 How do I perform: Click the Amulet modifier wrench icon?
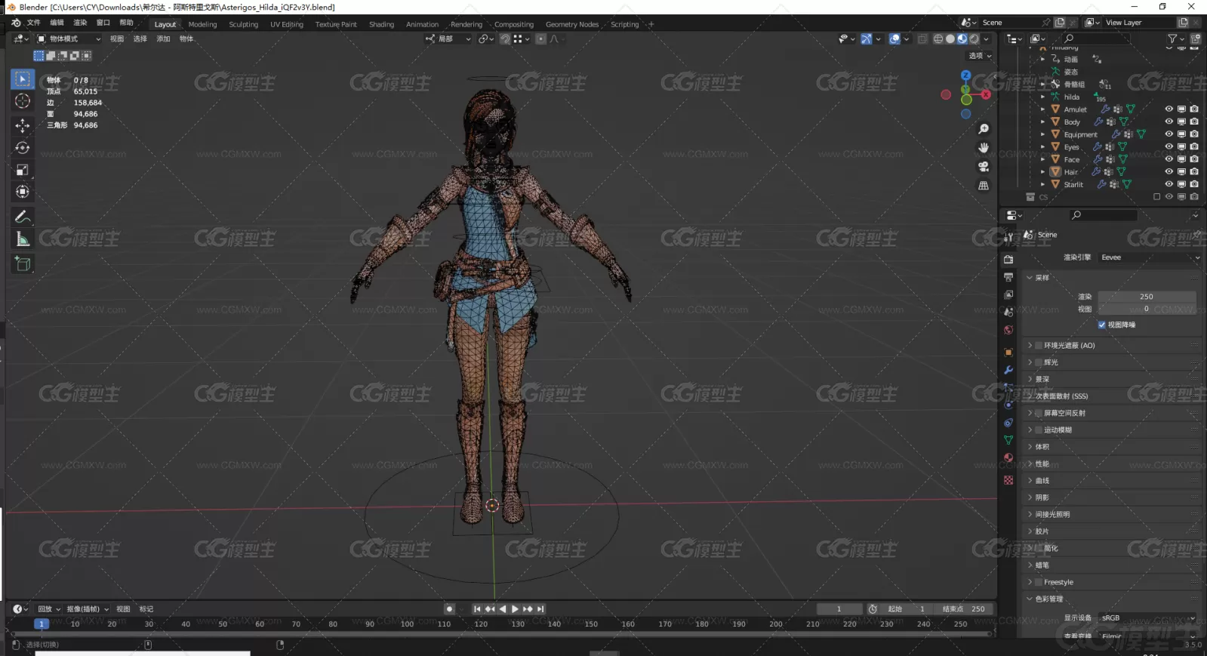(1105, 109)
